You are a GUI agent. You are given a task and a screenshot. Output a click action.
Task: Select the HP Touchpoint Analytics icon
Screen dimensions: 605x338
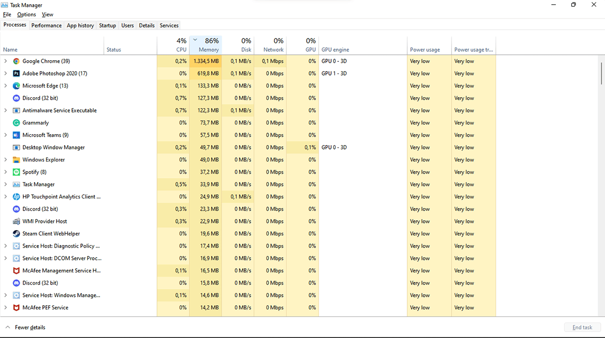tap(16, 197)
